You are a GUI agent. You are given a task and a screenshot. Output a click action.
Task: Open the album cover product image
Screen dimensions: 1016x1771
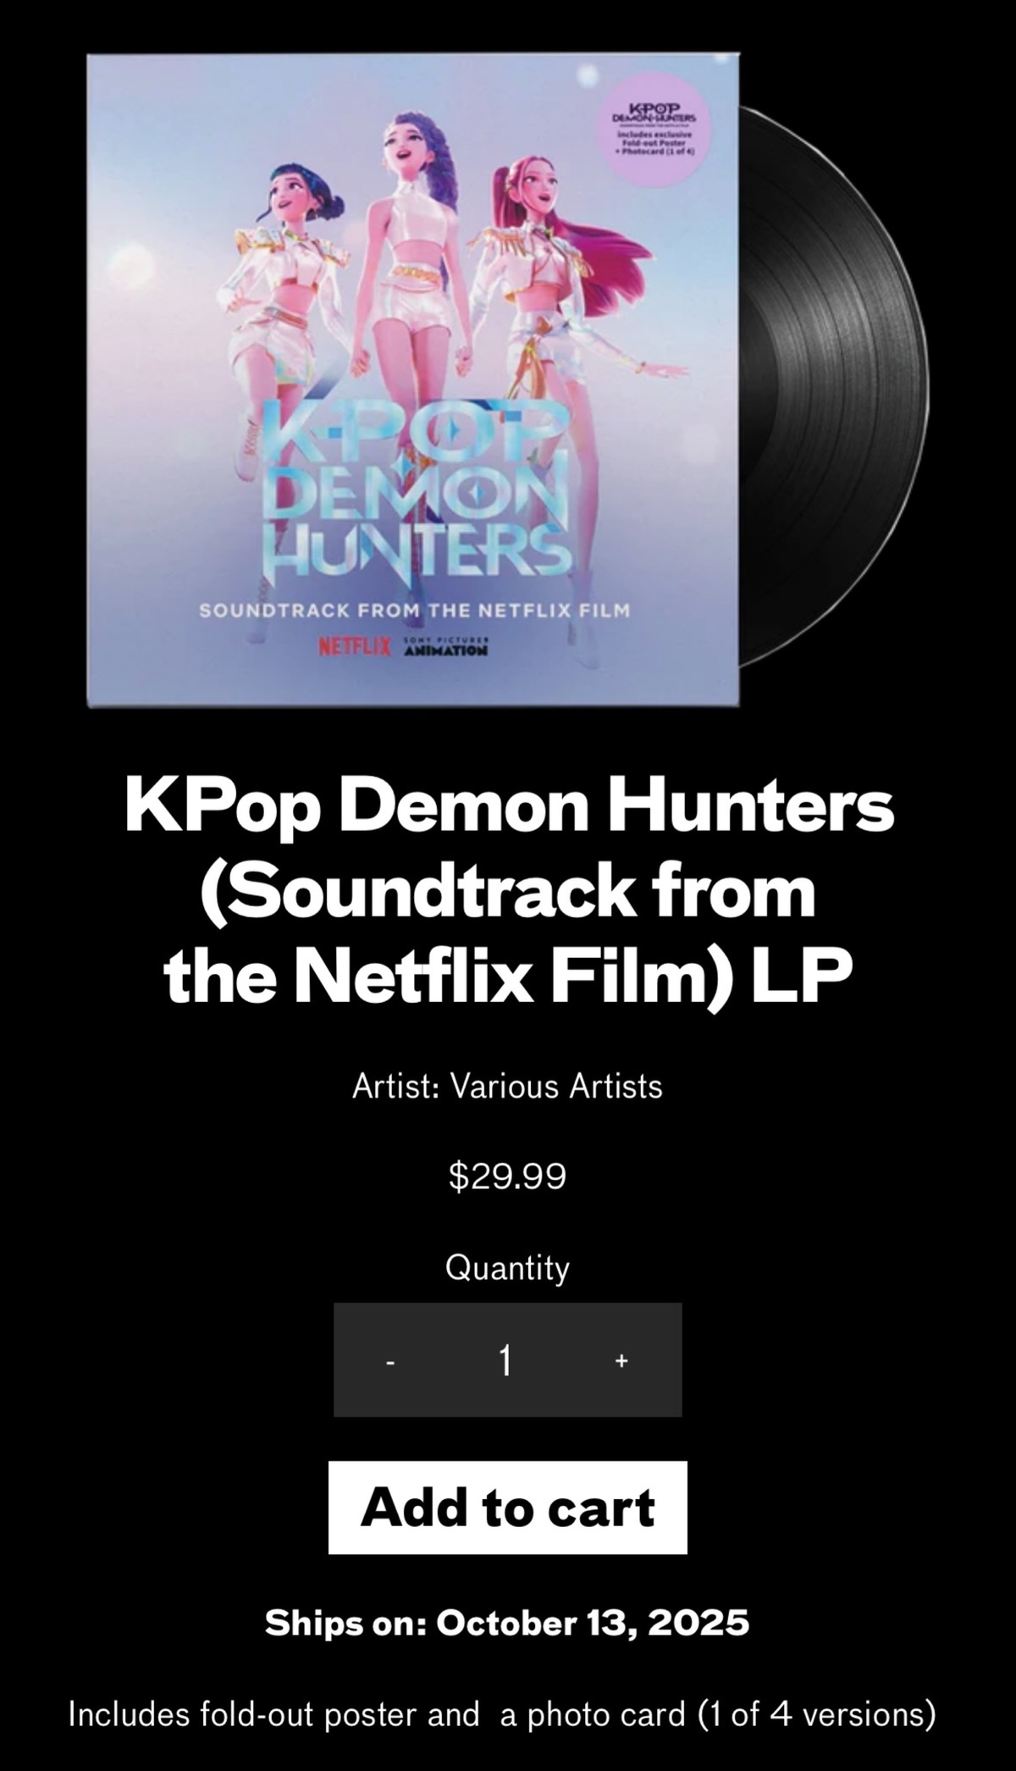(x=414, y=379)
